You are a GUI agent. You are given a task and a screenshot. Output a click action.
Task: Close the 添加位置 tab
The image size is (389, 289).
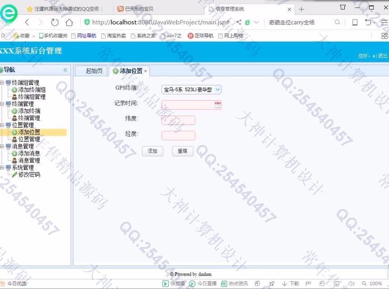coord(146,71)
